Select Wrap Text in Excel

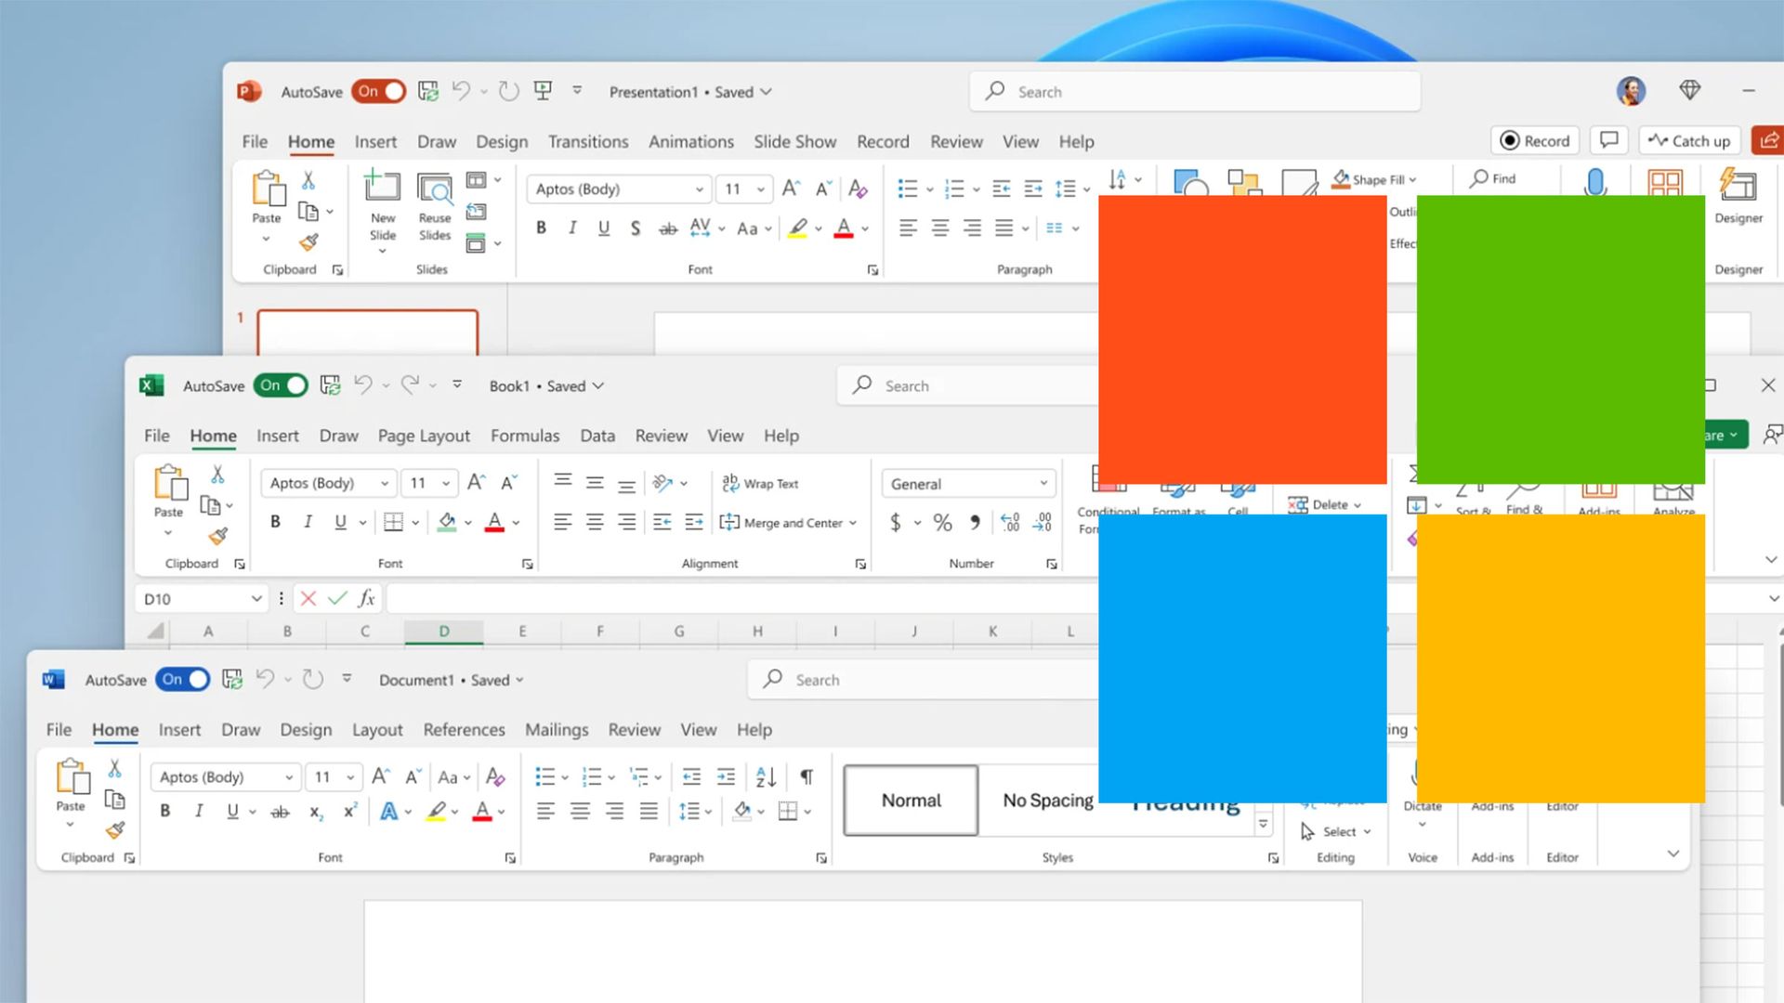760,483
